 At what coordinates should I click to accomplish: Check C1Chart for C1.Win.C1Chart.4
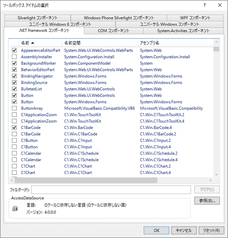tap(14, 173)
